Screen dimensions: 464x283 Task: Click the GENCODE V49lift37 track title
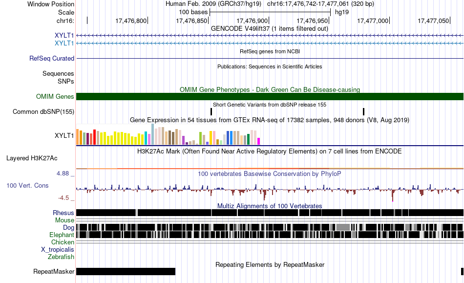coord(269,29)
